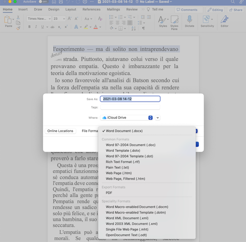Switch to the References tab
This screenshot has height=242, width=246.
pos(92,9)
